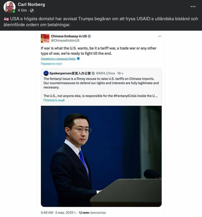Image resolution: width=202 pixels, height=217 pixels.
Task: Click the globe public visibility icon
Action: [32, 10]
